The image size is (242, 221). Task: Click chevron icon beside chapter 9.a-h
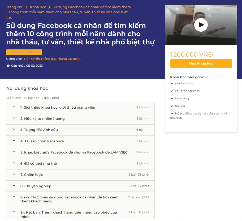click(x=14, y=197)
